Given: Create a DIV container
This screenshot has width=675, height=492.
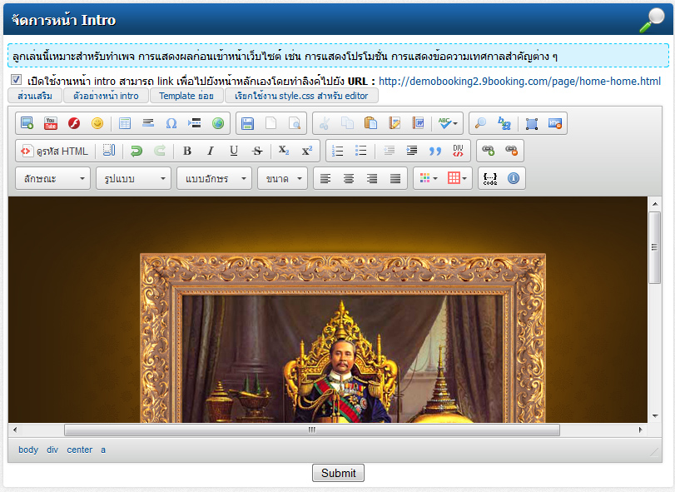Looking at the screenshot, I should 458,151.
